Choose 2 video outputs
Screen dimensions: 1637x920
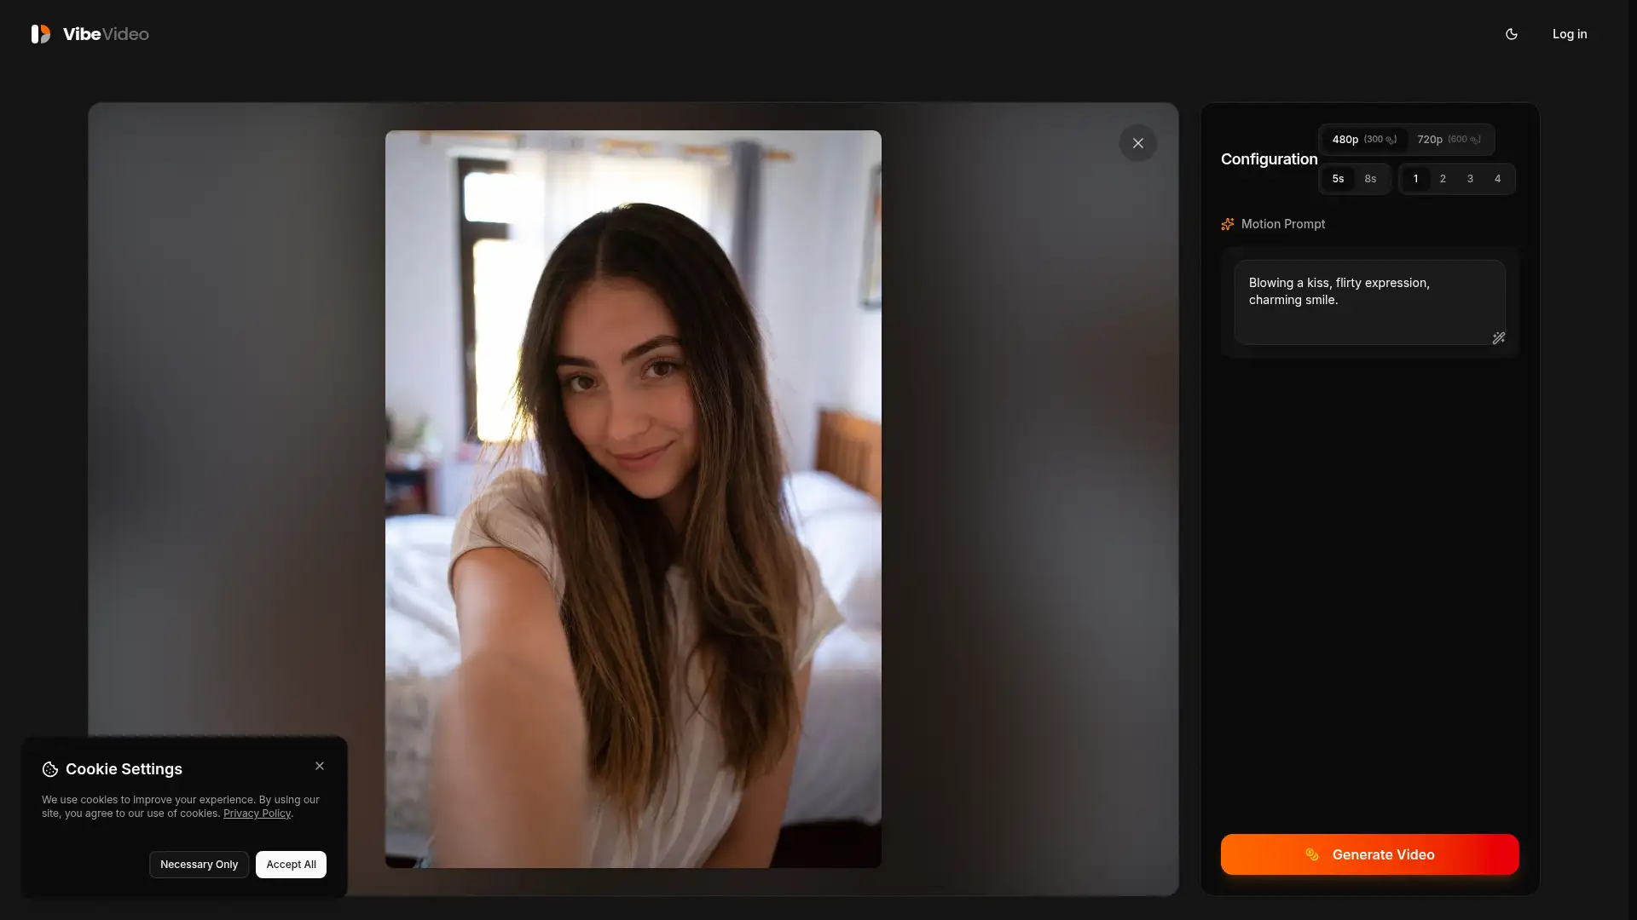(x=1443, y=179)
